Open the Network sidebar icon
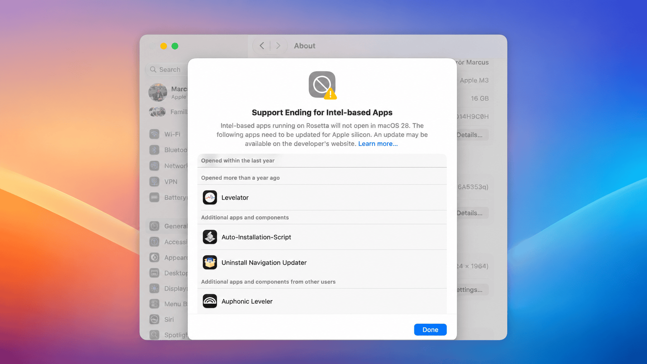Viewport: 647px width, 364px height. coord(154,166)
